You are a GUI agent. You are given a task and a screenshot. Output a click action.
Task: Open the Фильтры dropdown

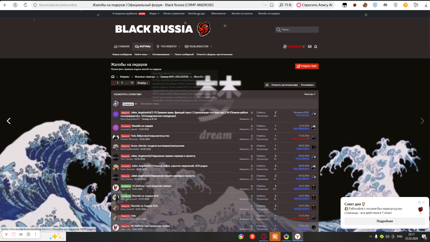point(310,94)
